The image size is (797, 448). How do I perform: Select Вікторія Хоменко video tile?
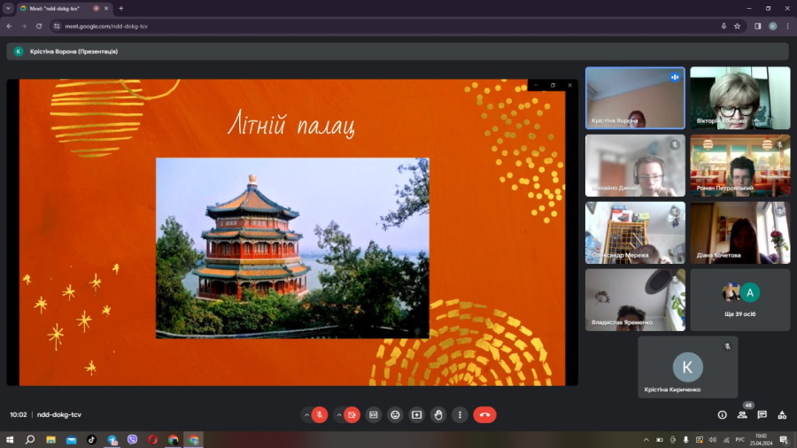tap(740, 98)
